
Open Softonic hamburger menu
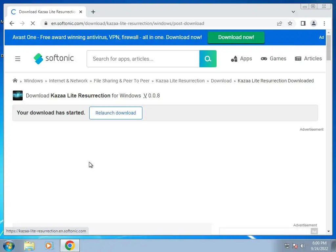pyautogui.click(x=18, y=59)
